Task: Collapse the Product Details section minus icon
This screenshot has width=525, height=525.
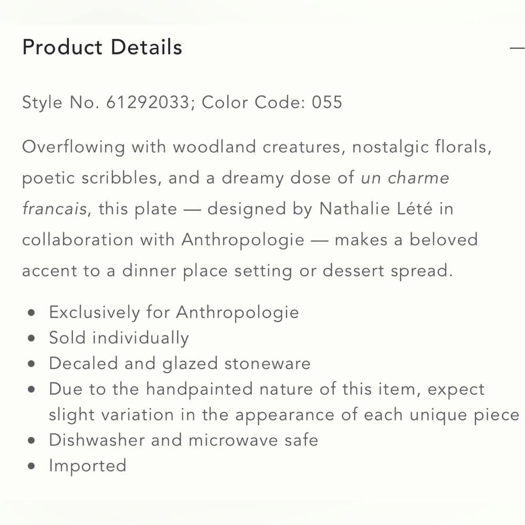Action: pos(517,48)
